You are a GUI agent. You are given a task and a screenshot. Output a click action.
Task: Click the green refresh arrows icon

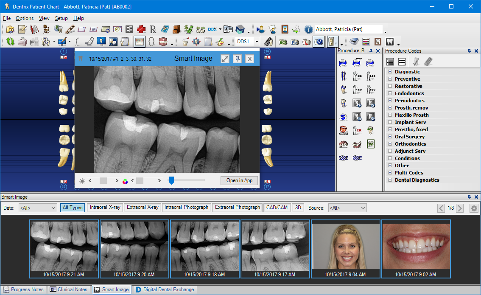point(10,42)
